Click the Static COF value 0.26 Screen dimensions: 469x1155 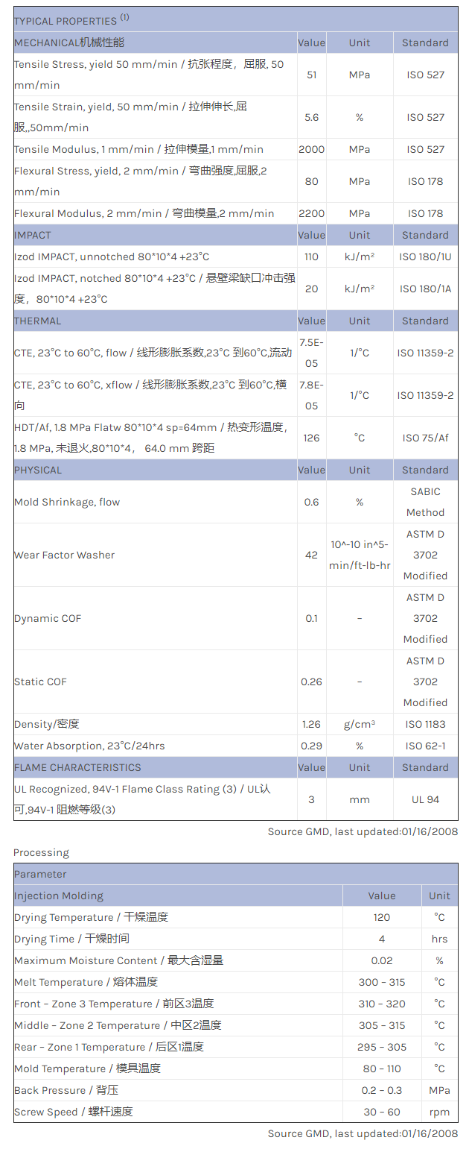click(311, 682)
